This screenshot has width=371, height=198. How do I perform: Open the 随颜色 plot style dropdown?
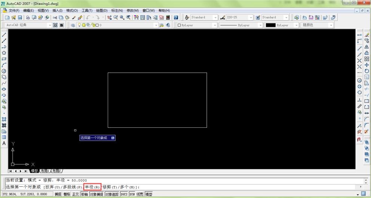[x=317, y=25]
